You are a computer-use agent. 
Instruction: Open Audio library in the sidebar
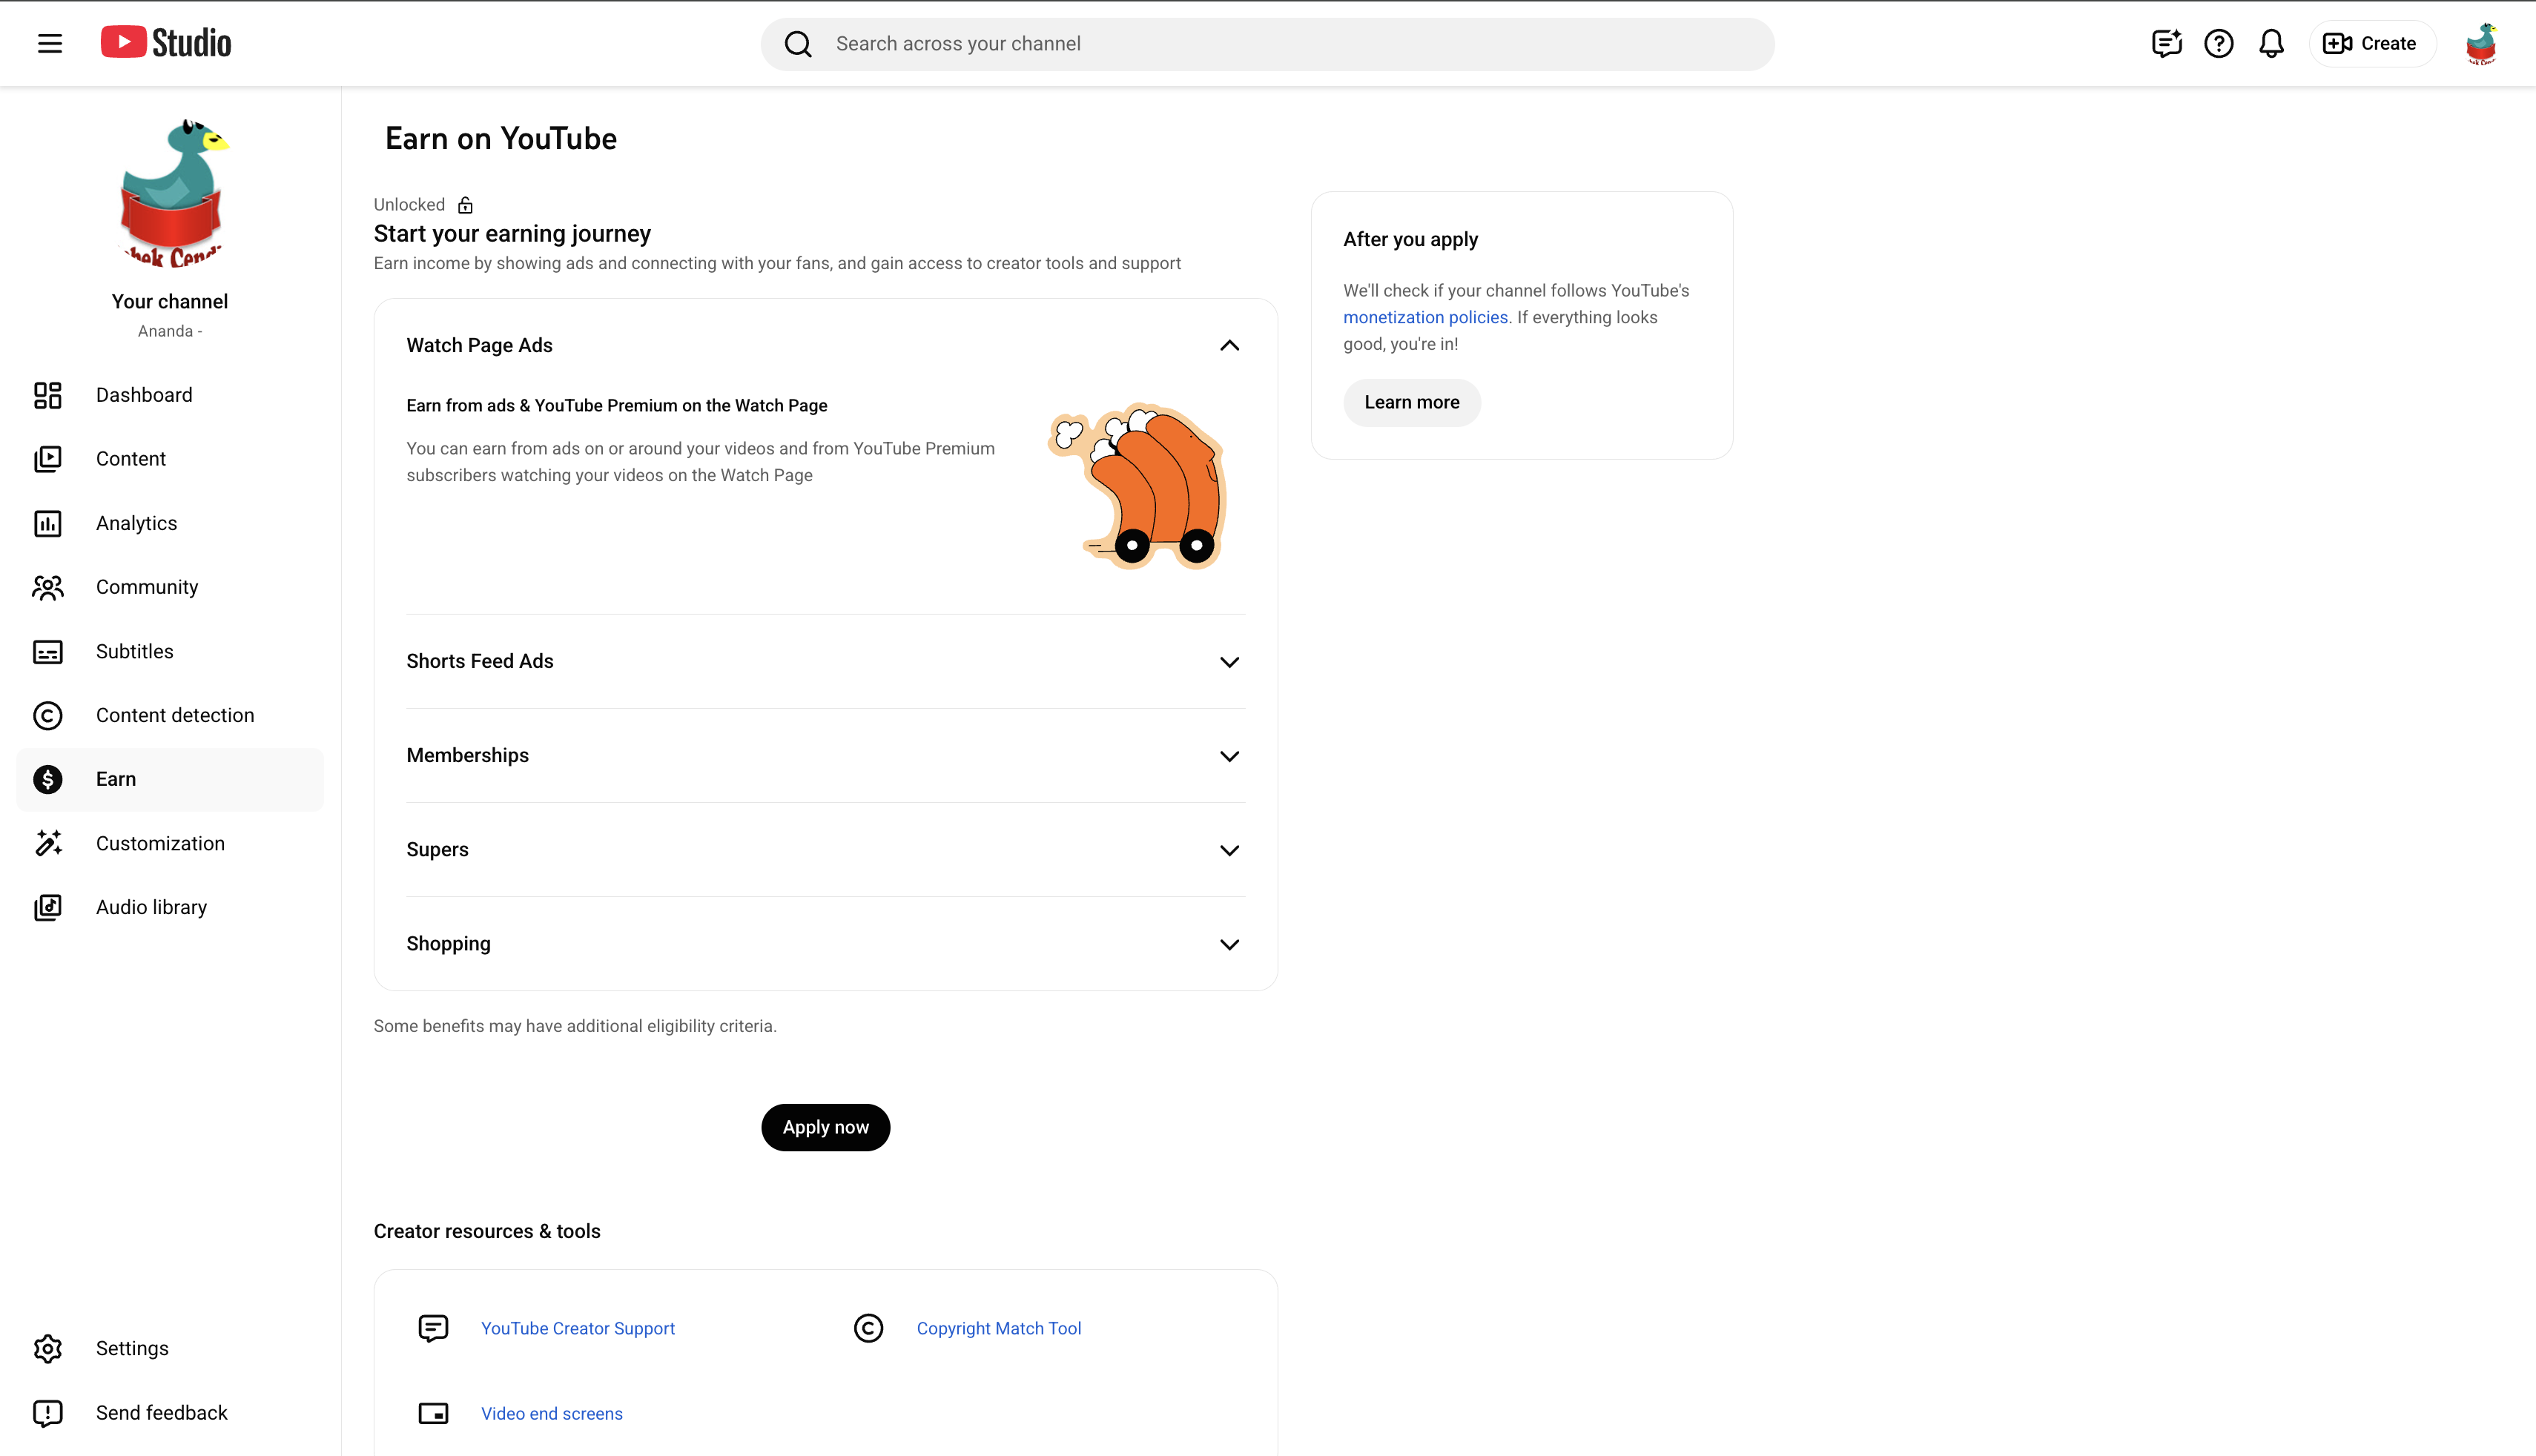[x=170, y=907]
